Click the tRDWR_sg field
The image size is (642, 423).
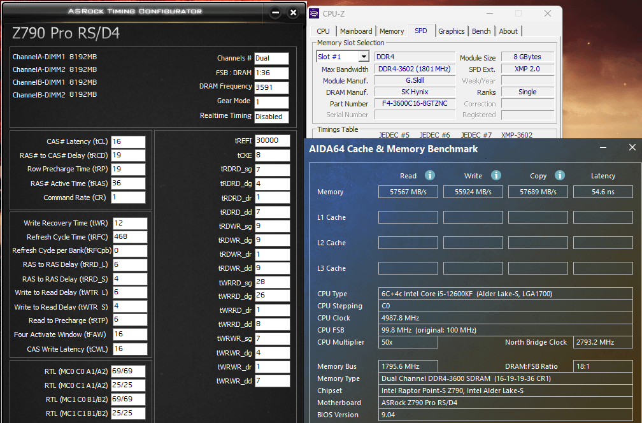pyautogui.click(x=273, y=226)
